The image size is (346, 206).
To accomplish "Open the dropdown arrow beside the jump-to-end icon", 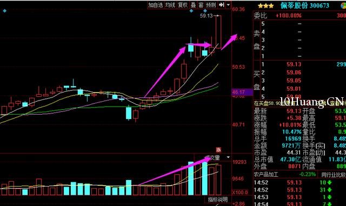I will (x=228, y=5).
